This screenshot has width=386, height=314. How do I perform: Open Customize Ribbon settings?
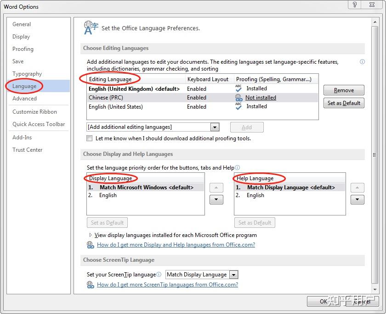pyautogui.click(x=35, y=112)
